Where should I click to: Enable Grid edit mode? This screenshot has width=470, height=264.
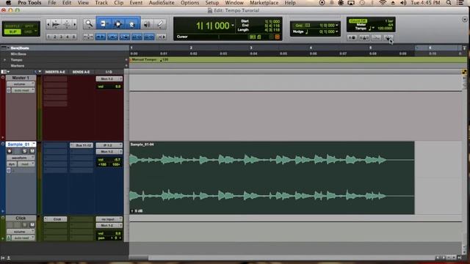point(29,32)
